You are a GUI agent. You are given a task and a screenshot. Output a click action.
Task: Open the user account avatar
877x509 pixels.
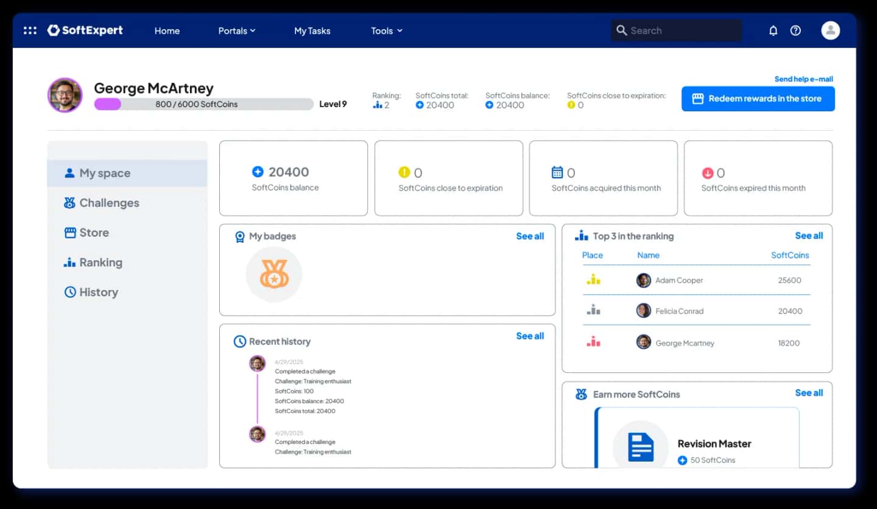(x=830, y=30)
